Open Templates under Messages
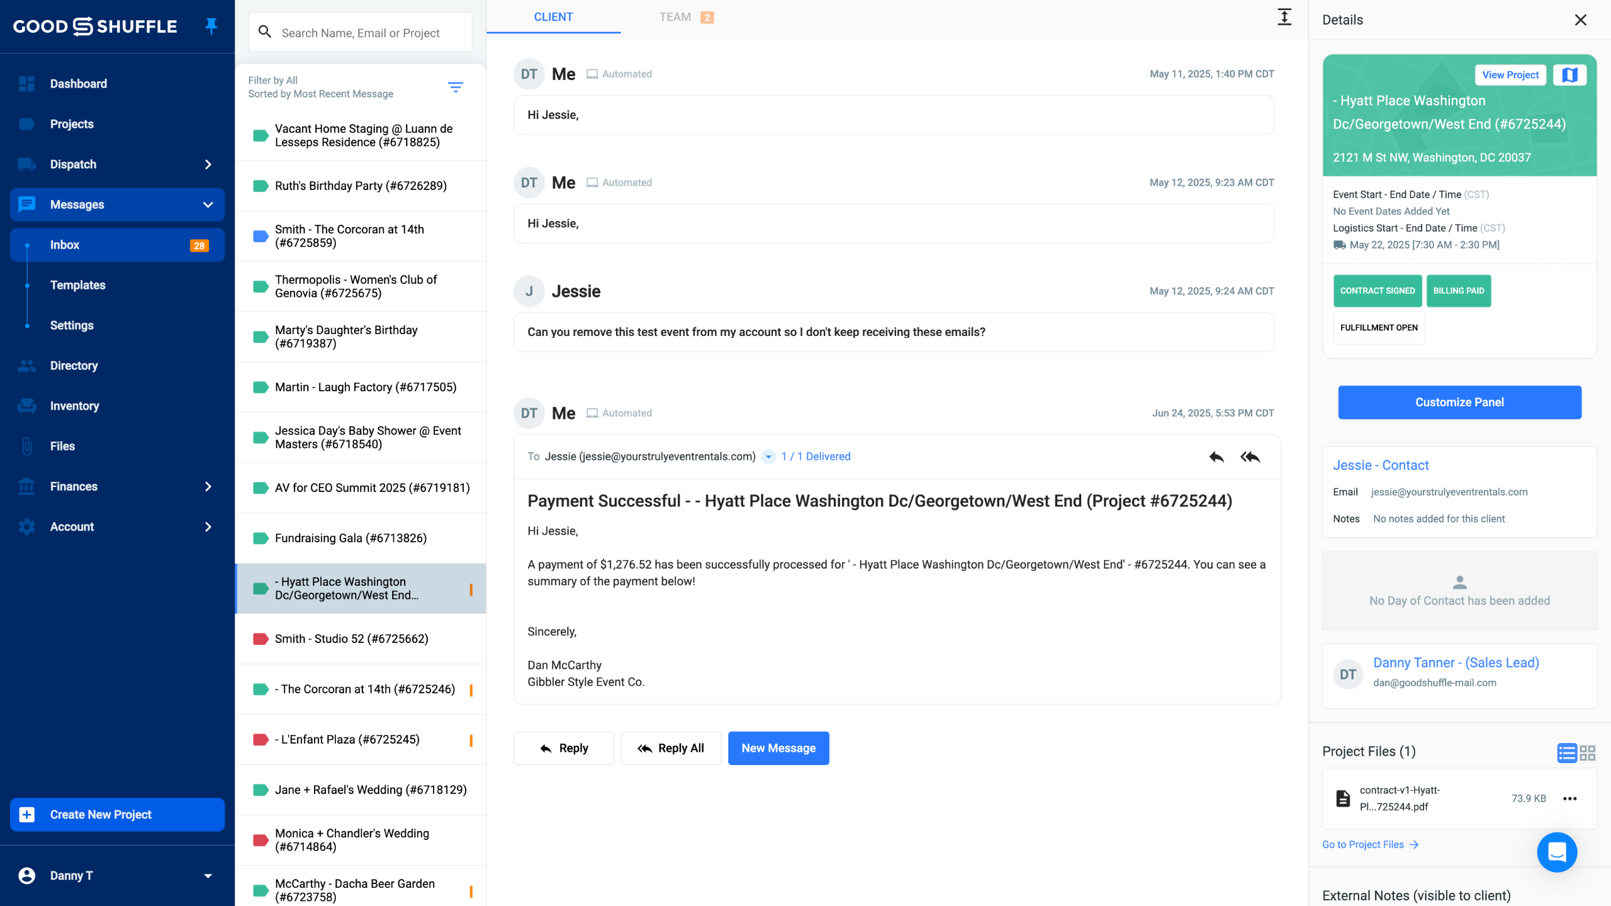This screenshot has width=1611, height=906. tap(77, 285)
